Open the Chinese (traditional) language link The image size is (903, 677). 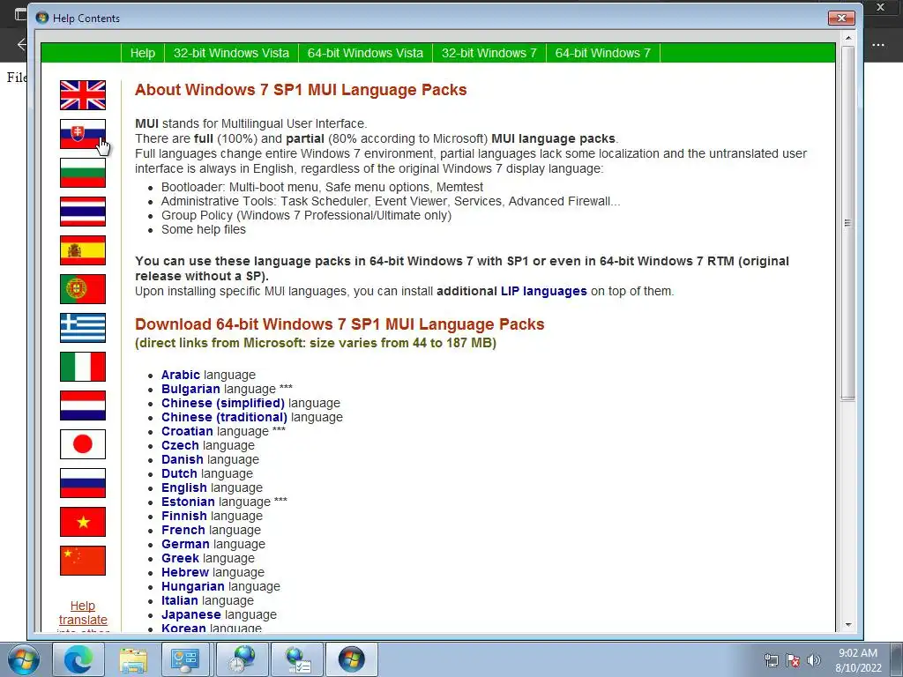tap(224, 417)
